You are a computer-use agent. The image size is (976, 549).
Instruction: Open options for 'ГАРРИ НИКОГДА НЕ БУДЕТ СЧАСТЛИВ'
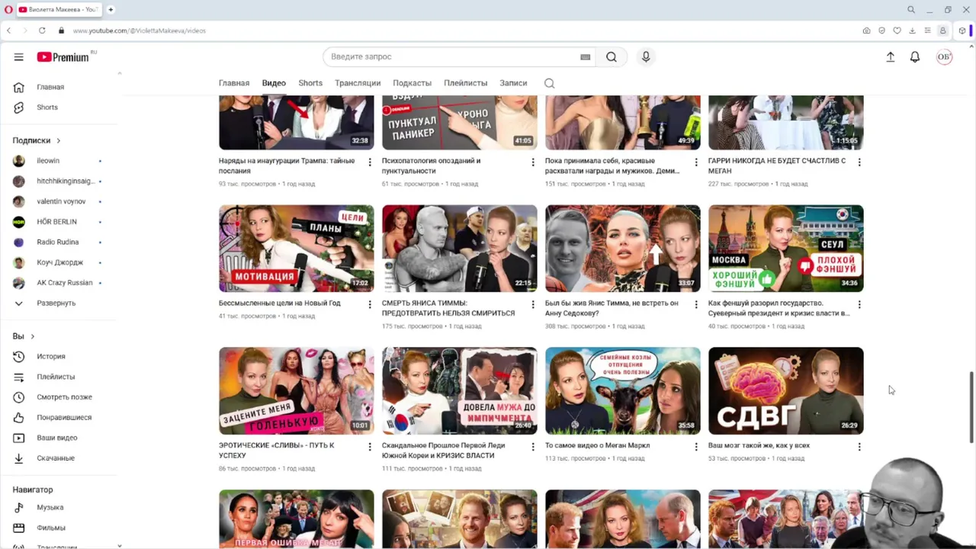[859, 162]
